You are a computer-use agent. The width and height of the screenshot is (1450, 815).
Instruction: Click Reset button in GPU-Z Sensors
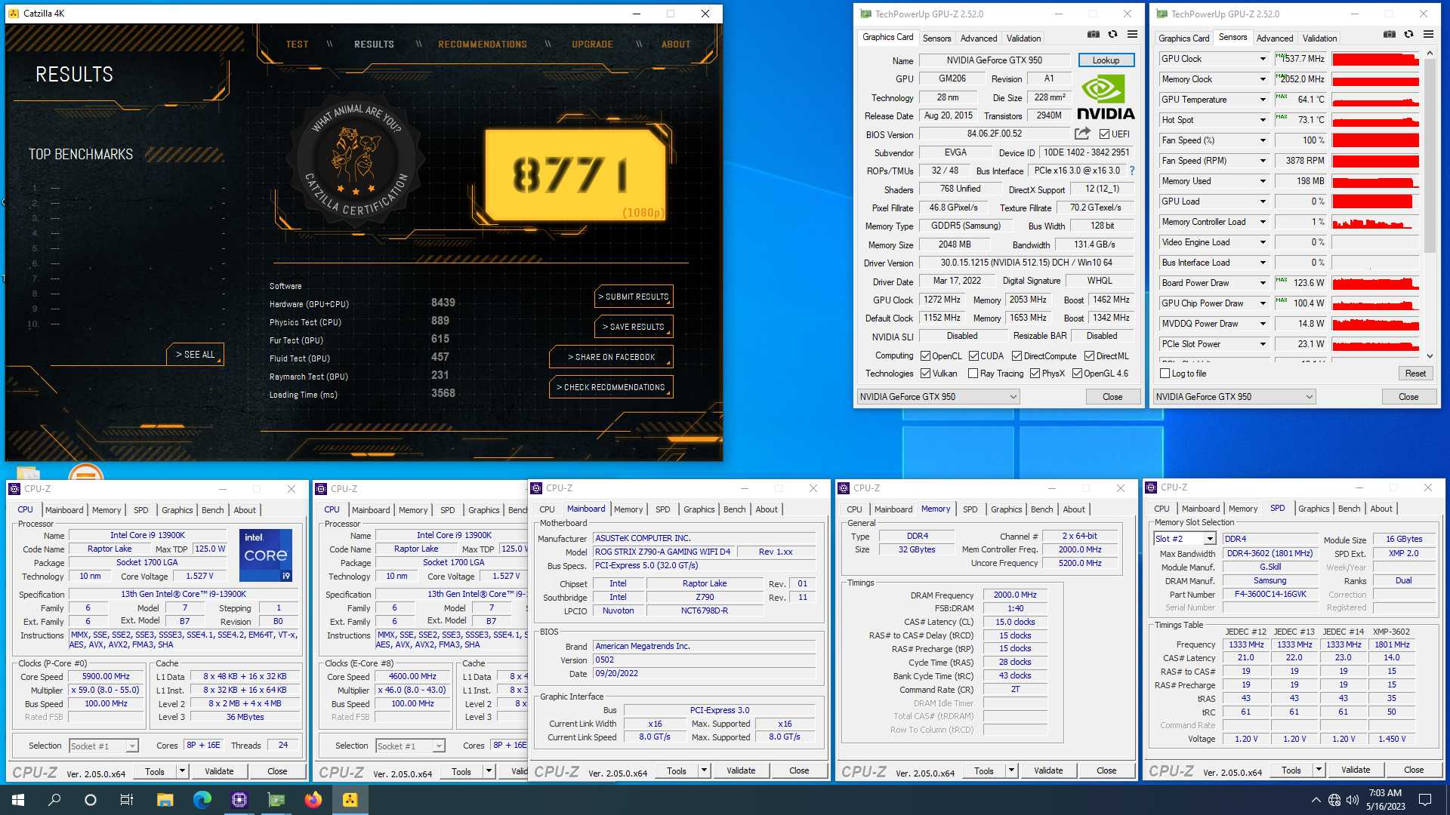coord(1415,374)
